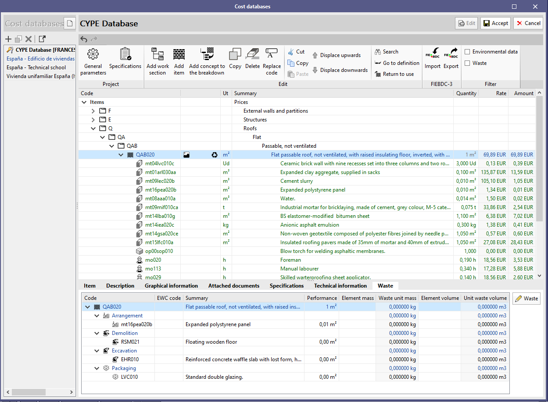Displace the item upwards
Image resolution: width=548 pixels, height=402 pixels.
click(x=337, y=55)
